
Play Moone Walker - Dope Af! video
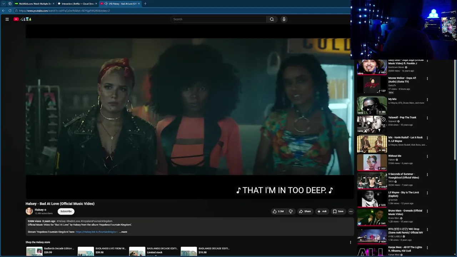372,85
